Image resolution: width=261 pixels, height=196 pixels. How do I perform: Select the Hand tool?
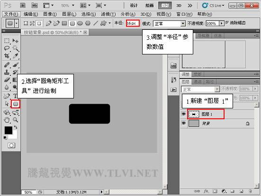point(7,120)
